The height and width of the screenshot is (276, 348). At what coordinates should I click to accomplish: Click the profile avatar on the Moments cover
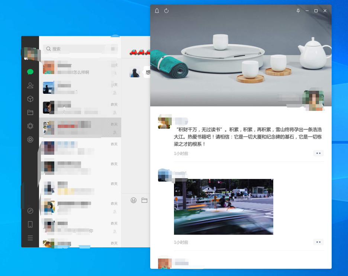[x=314, y=100]
